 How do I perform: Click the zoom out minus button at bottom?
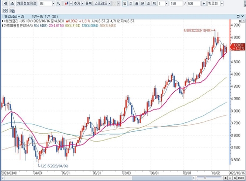tap(230, 178)
